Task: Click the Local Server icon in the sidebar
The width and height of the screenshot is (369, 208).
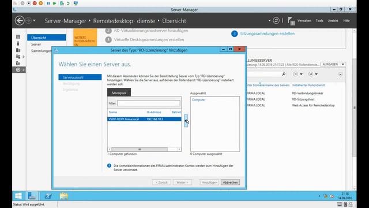Action: coord(18,43)
